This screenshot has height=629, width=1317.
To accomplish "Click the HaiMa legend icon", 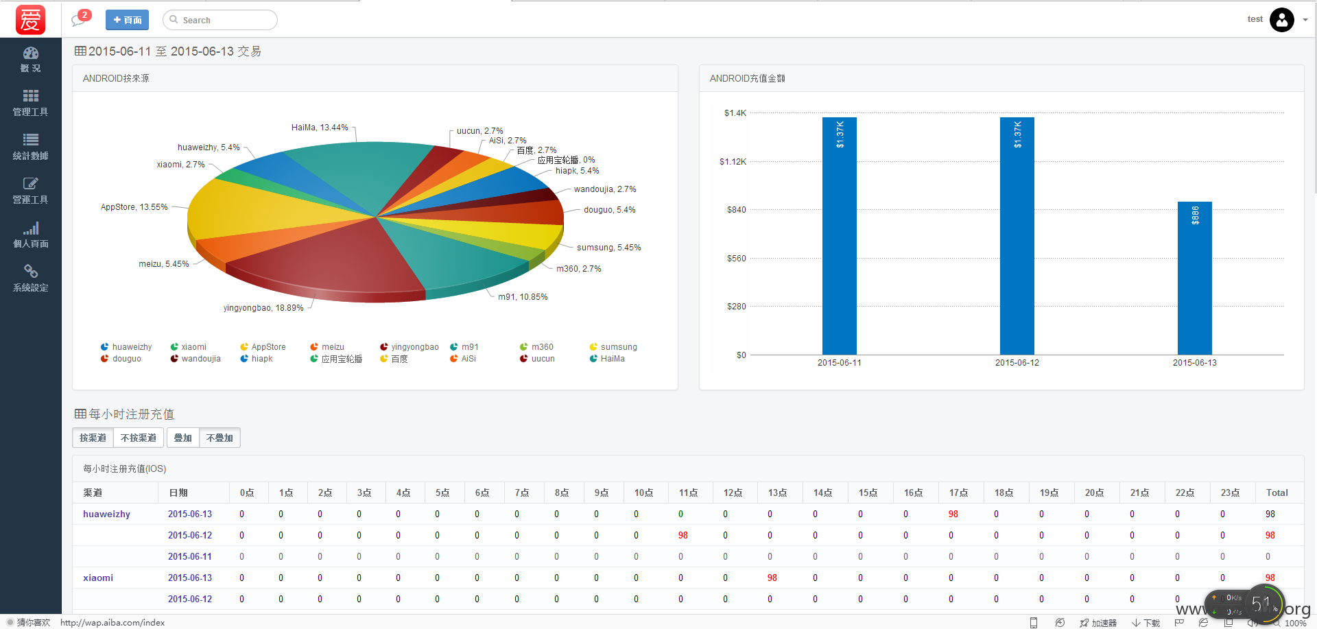I will click(593, 359).
